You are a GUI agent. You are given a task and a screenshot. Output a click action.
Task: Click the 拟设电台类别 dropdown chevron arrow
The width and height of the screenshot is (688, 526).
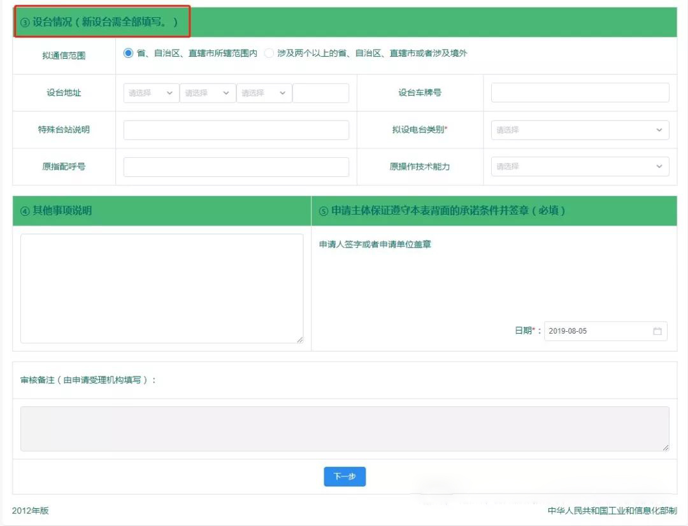pyautogui.click(x=659, y=130)
